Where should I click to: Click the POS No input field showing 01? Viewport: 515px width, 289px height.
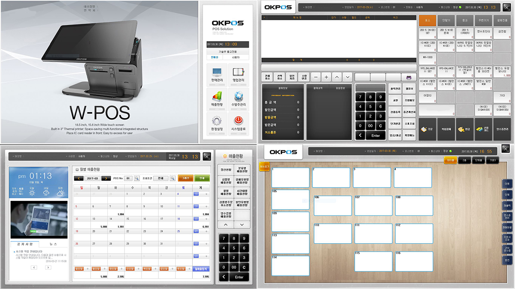tap(128, 178)
